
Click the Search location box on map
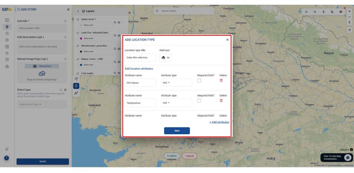(184, 11)
